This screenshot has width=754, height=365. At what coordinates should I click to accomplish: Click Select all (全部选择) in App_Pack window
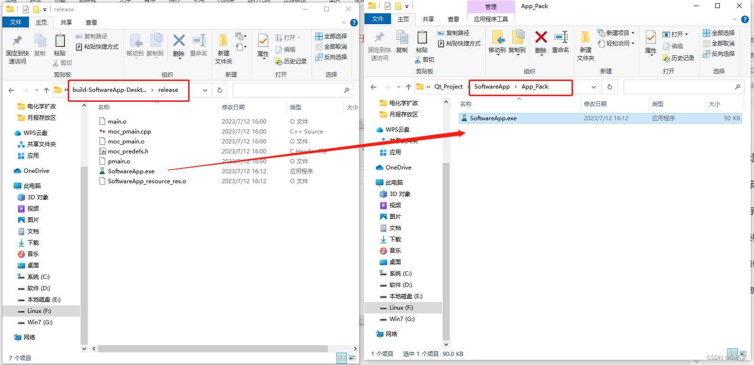718,33
